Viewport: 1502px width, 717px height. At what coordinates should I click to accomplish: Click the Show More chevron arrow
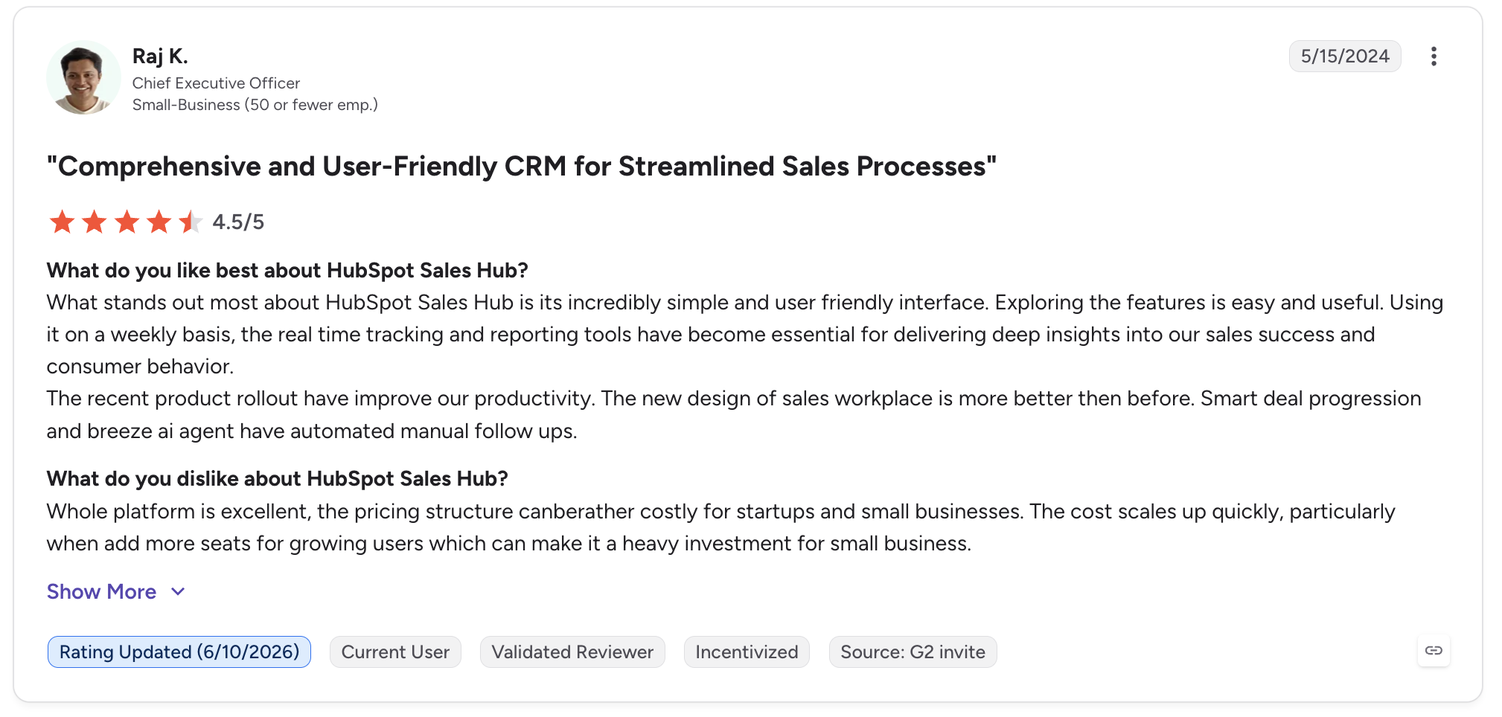pos(178,591)
